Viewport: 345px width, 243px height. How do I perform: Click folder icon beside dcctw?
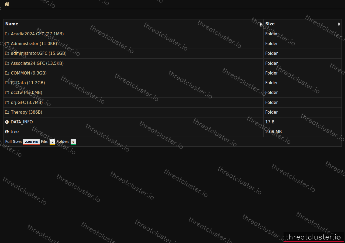7,93
